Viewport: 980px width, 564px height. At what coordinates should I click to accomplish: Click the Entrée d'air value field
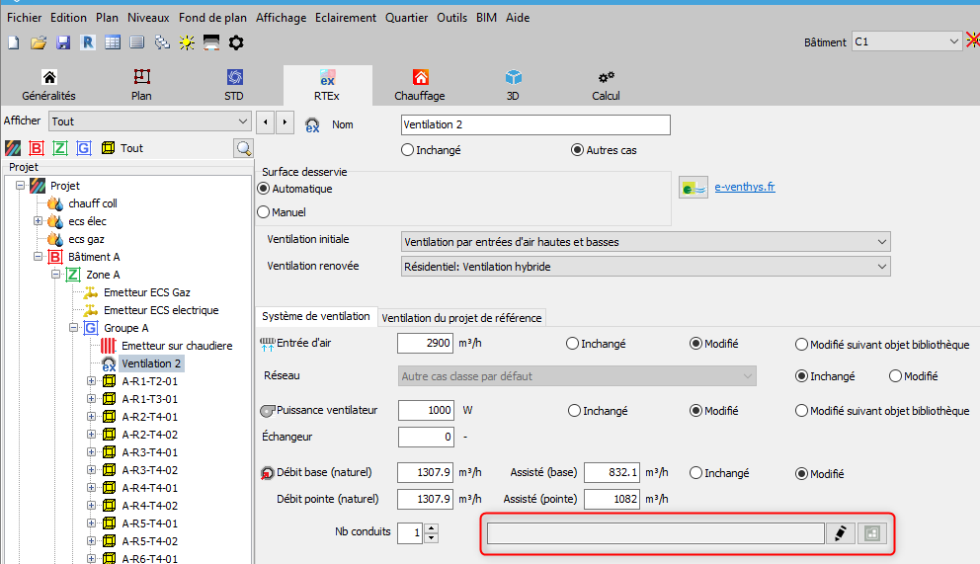click(425, 344)
